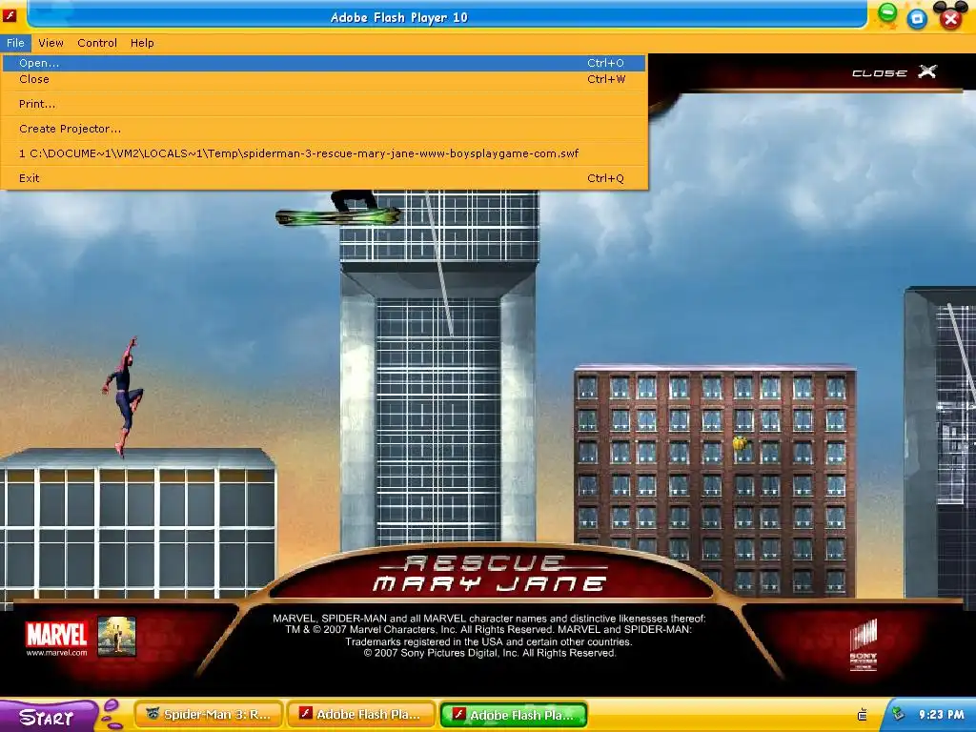Select Print... menu entry
The width and height of the screenshot is (976, 732).
pos(324,104)
